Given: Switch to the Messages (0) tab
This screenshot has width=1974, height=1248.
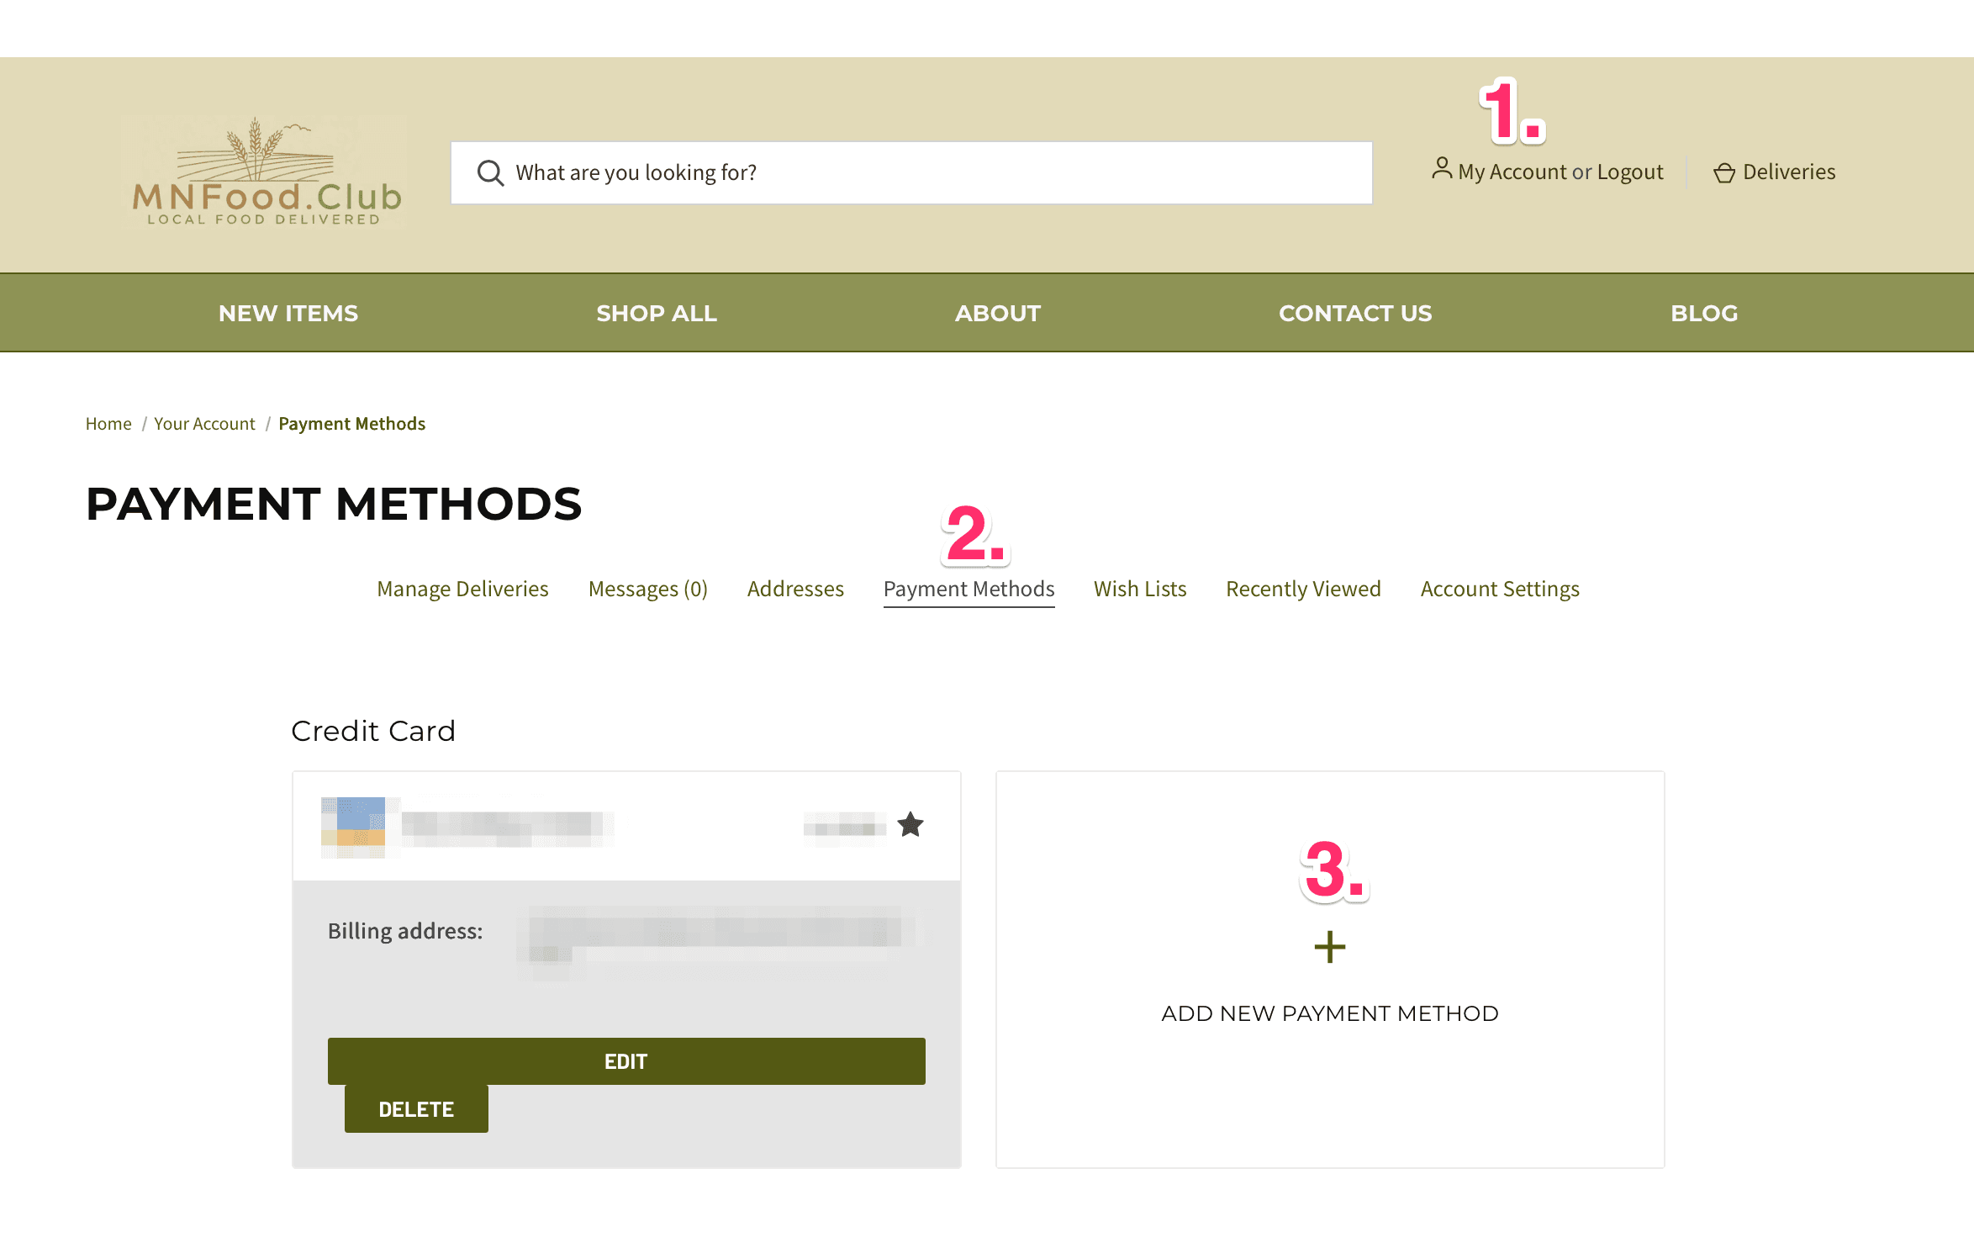Looking at the screenshot, I should tap(648, 589).
